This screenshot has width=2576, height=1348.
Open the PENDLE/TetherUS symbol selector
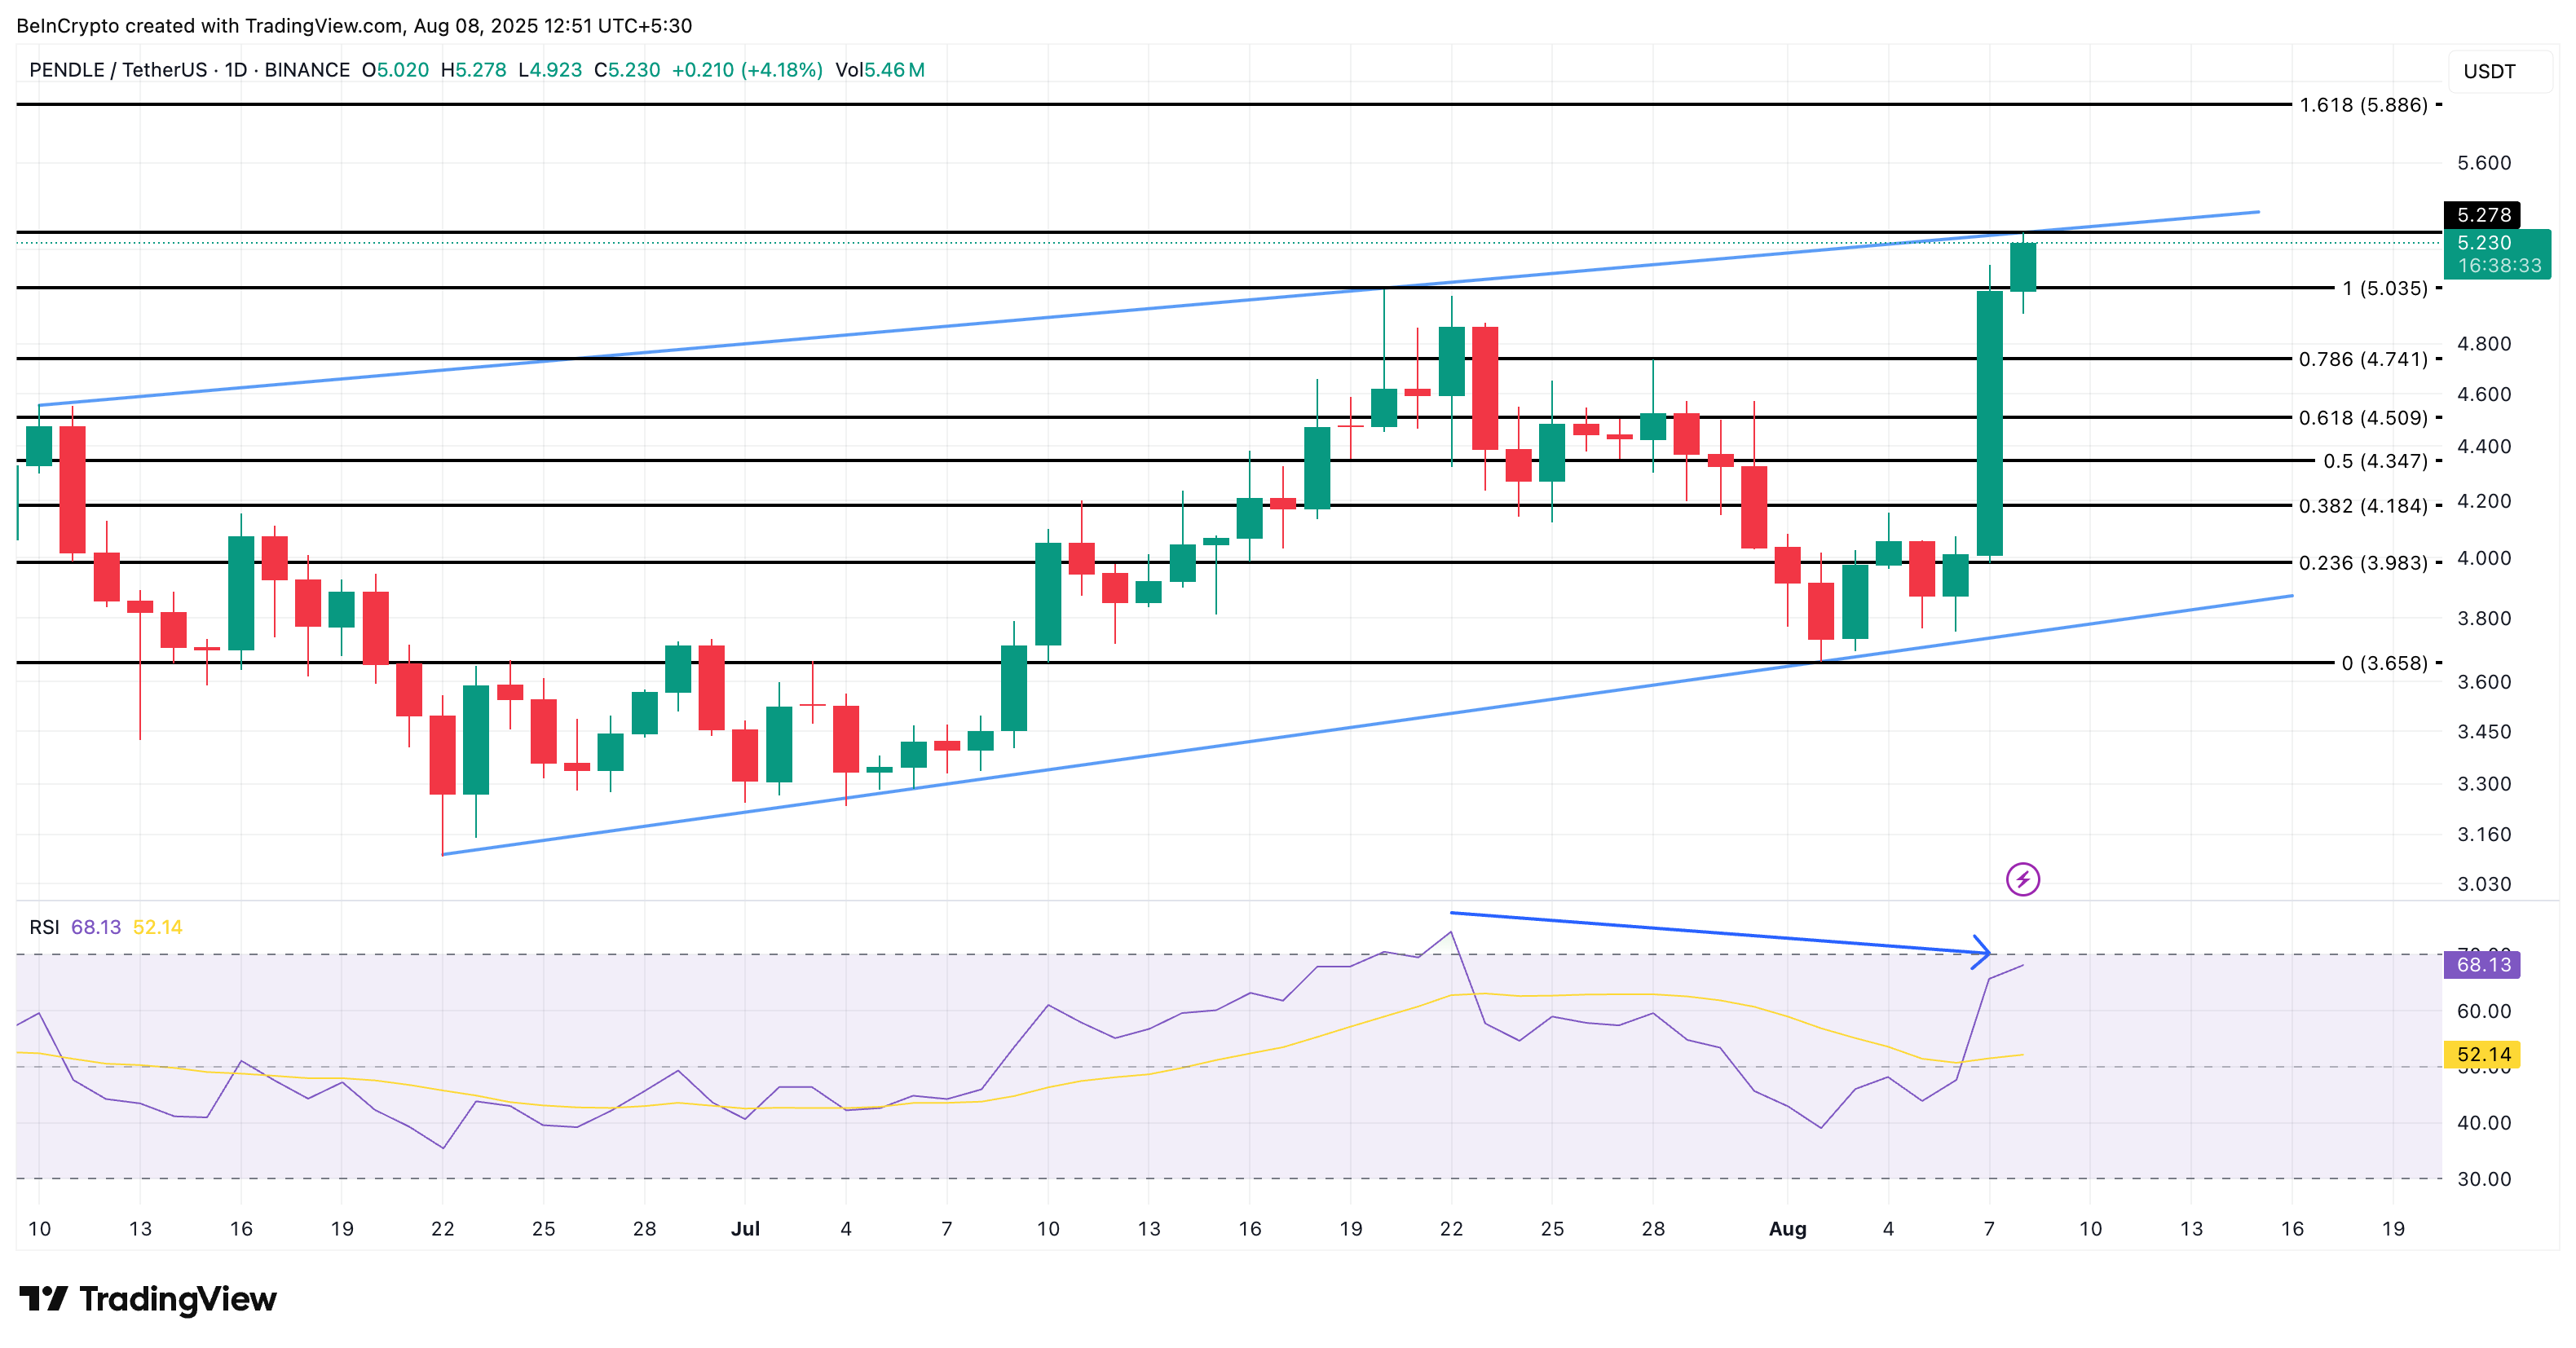point(120,70)
